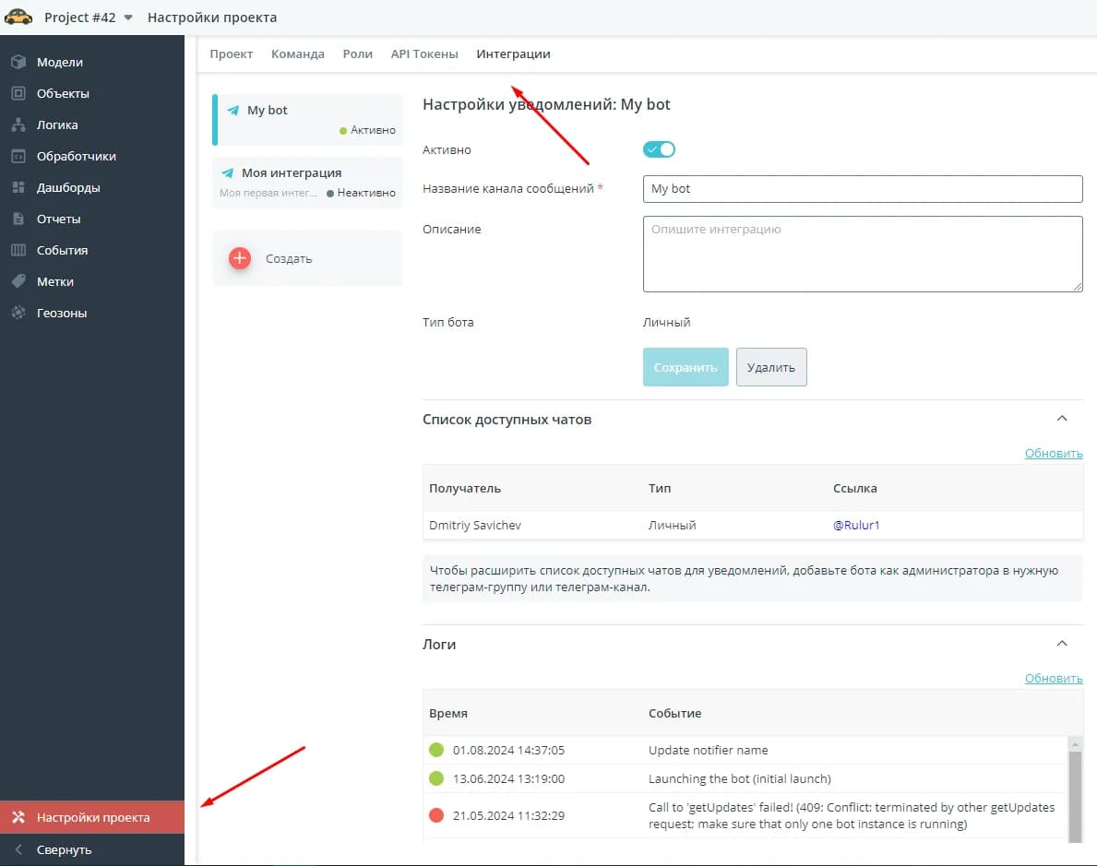The width and height of the screenshot is (1097, 866).
Task: Collapse the Список доступных чатов section
Action: [1062, 419]
